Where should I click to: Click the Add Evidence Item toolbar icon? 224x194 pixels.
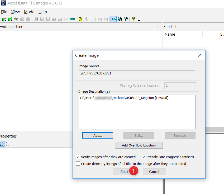4,19
